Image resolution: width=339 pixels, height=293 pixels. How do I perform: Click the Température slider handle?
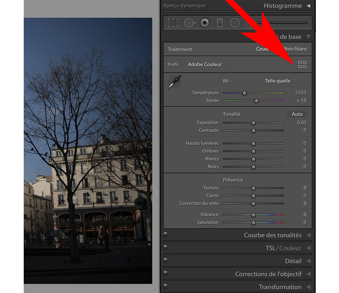tap(244, 93)
